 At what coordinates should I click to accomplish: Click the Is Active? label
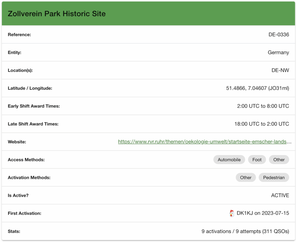point(18,196)
